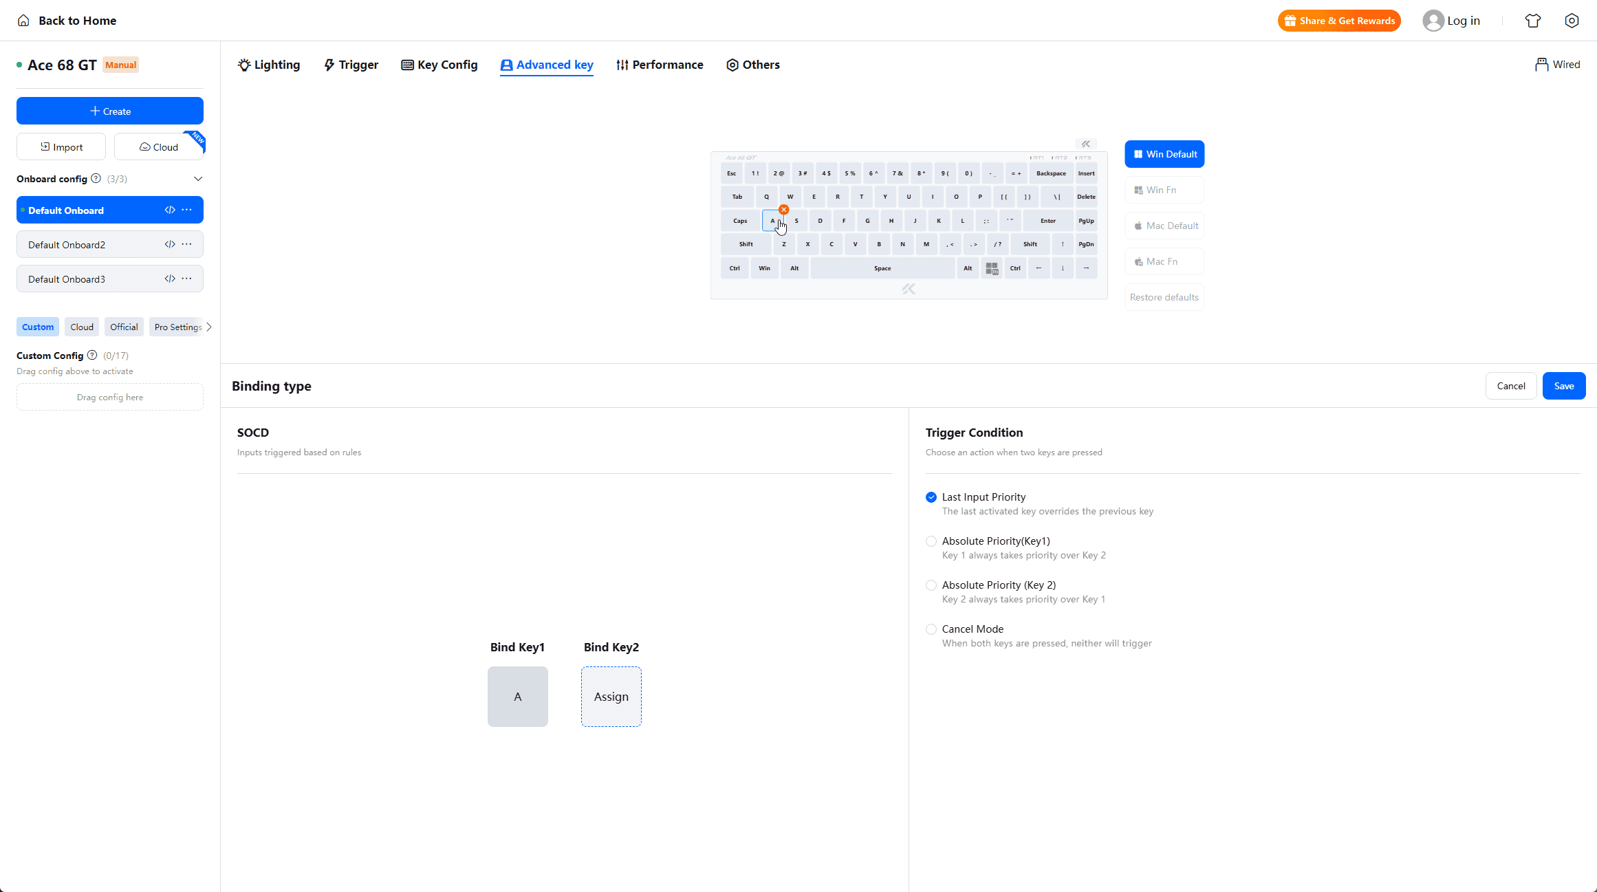Open code icon for Default Onboard
Viewport: 1597px width, 892px height.
tap(170, 210)
